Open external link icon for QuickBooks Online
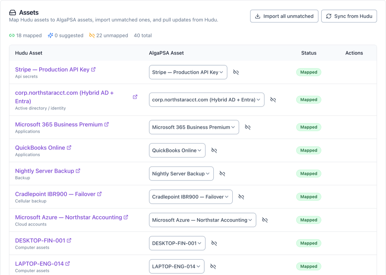Image resolution: width=386 pixels, height=275 pixels. [69, 148]
